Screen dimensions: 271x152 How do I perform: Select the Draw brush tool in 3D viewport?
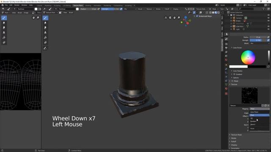[x=45, y=18]
